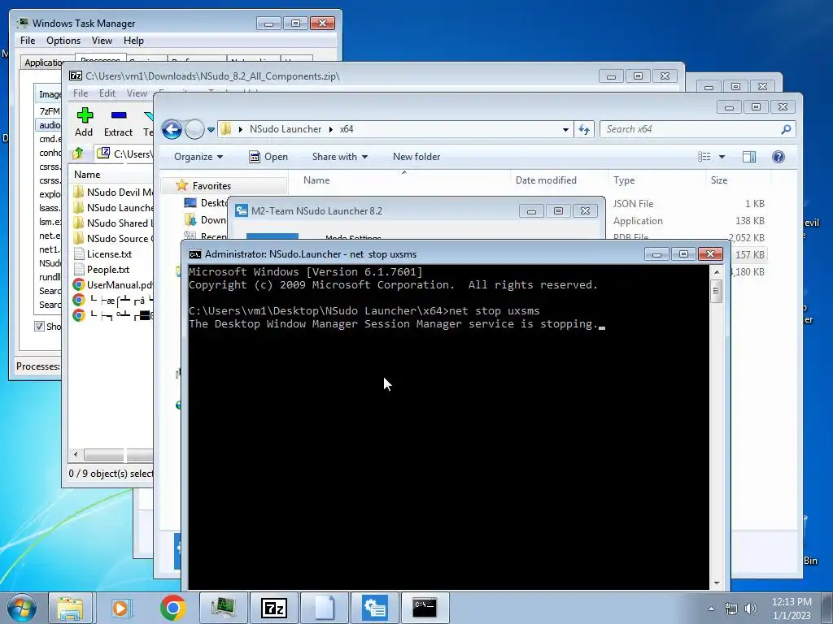
Task: Select the NSudo Devil Mode folder in 7-Zip
Action: coord(112,192)
